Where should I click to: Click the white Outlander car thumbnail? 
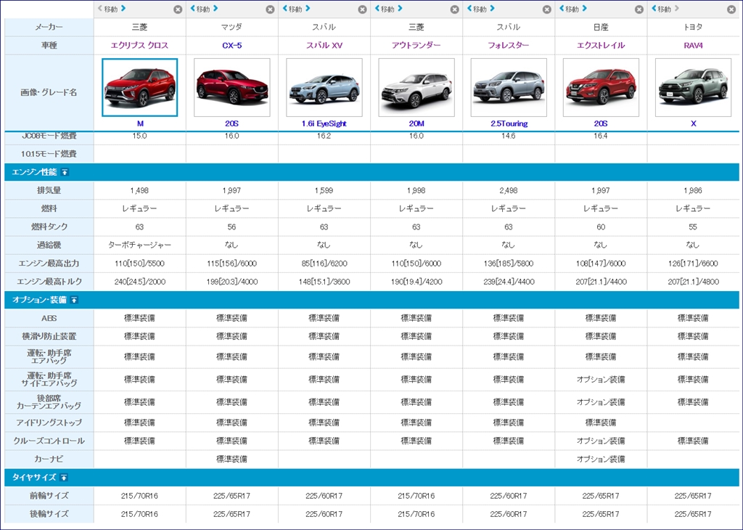point(416,87)
